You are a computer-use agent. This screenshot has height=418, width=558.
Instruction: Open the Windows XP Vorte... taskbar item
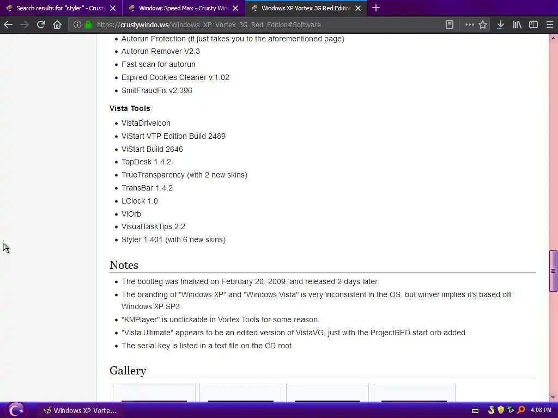80,410
